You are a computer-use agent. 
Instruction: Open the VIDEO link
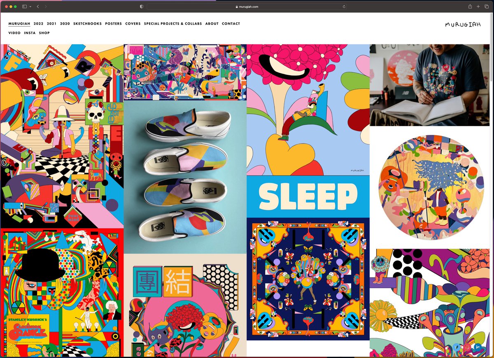pyautogui.click(x=14, y=33)
